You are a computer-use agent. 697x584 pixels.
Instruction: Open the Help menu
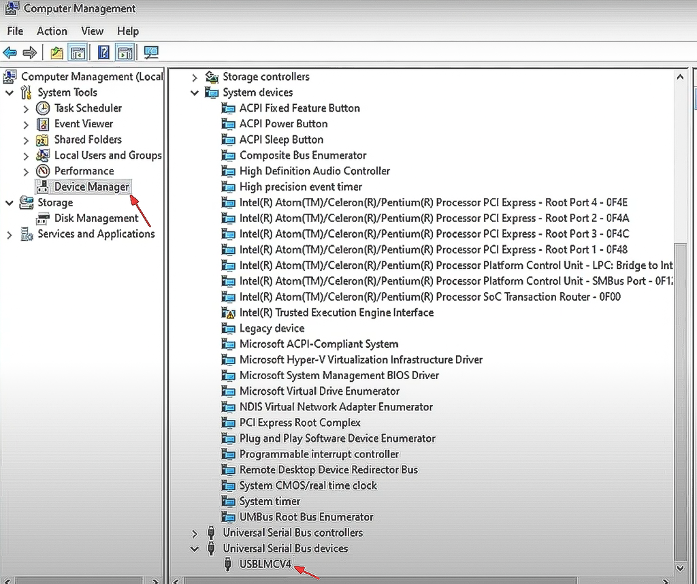(128, 31)
